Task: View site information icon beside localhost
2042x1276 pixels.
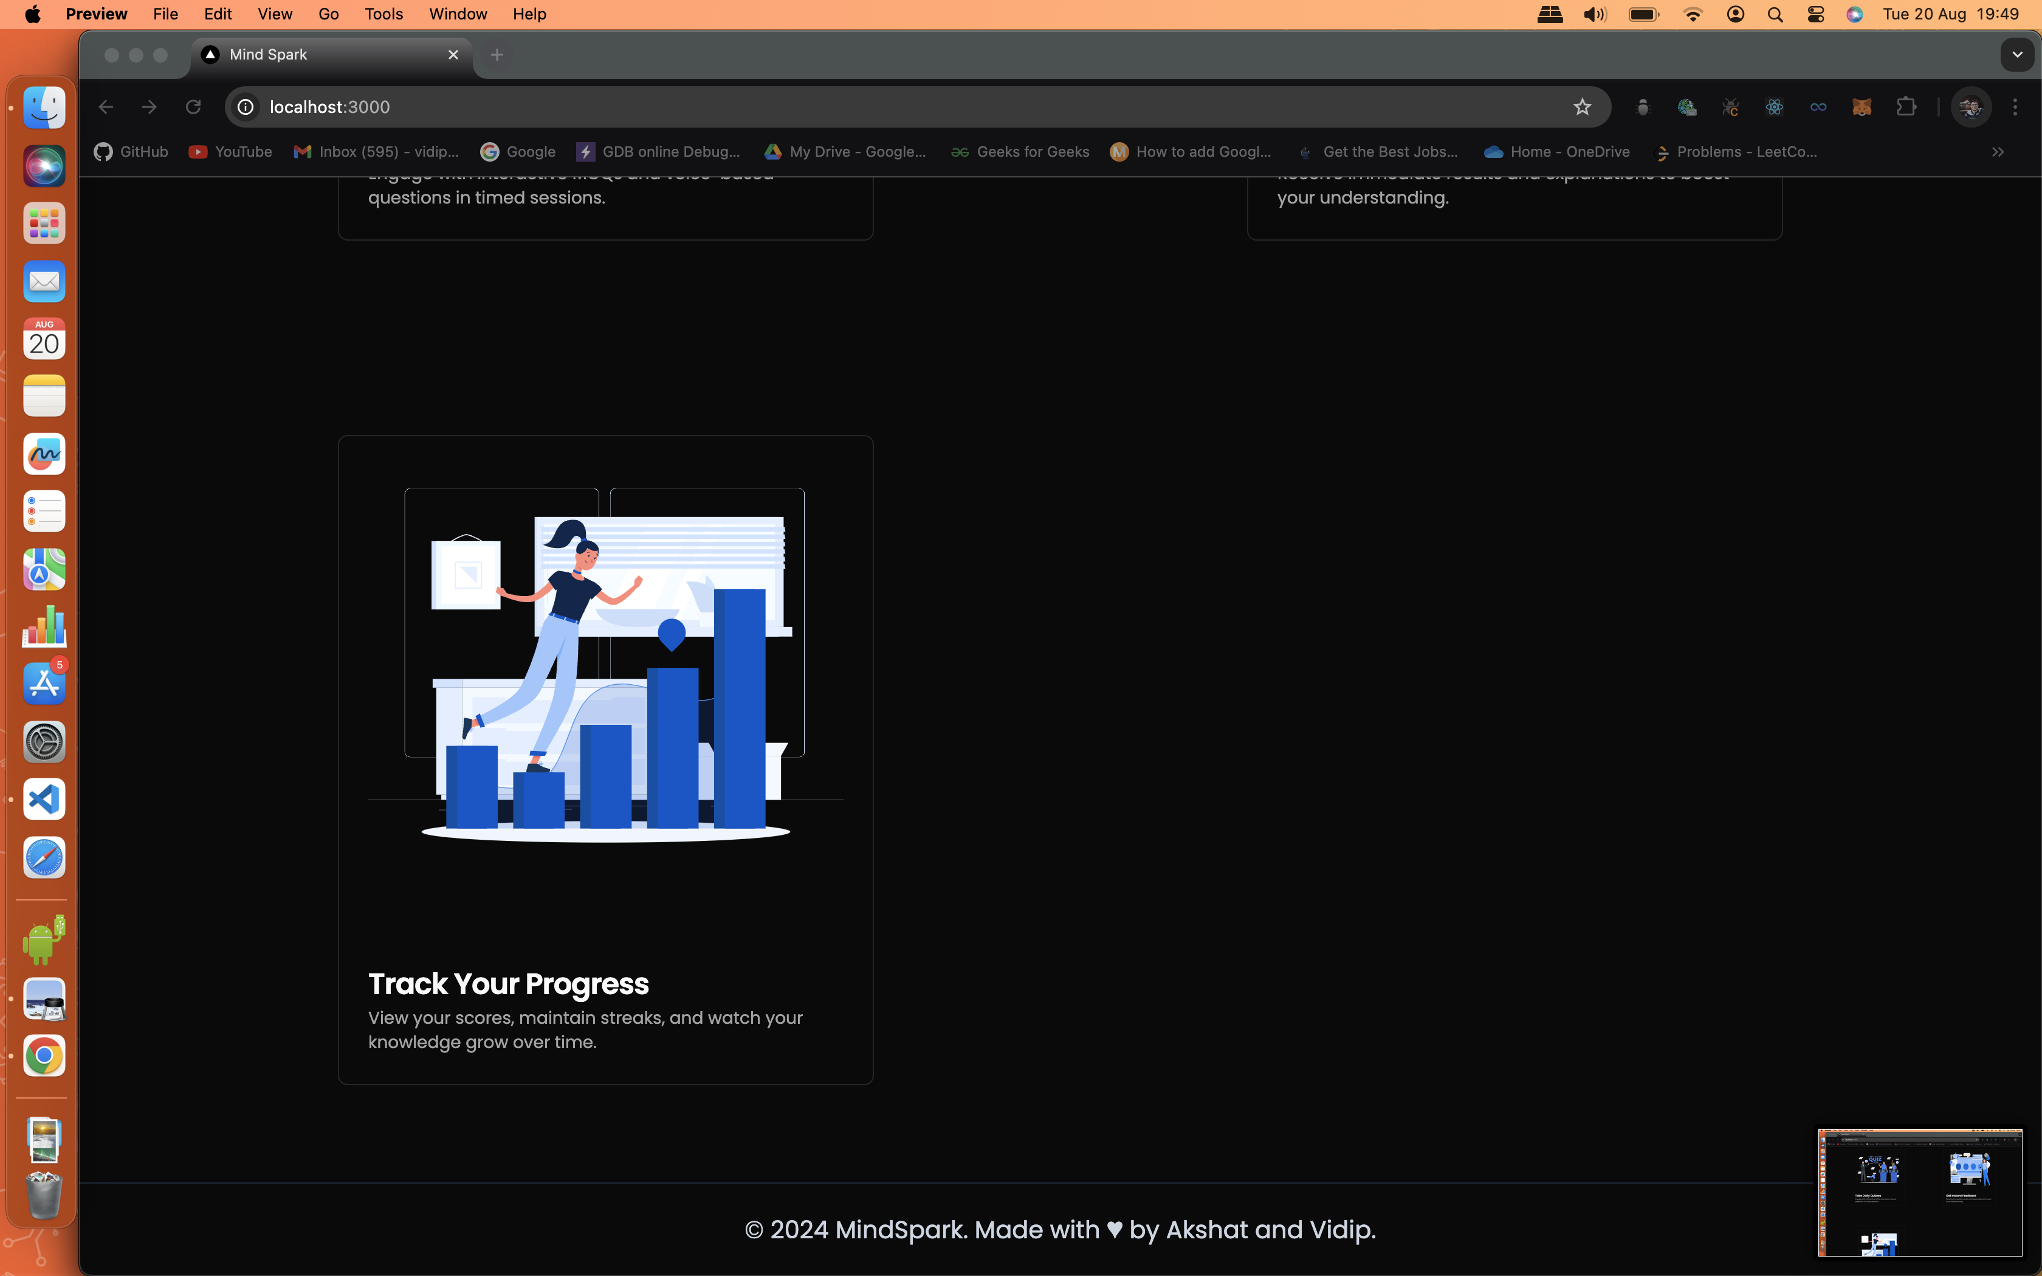Action: 246,107
